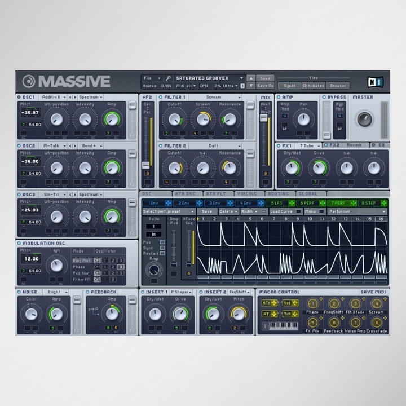Enable the Sync checkbox in performer
406x406 pixels.
tap(162, 248)
